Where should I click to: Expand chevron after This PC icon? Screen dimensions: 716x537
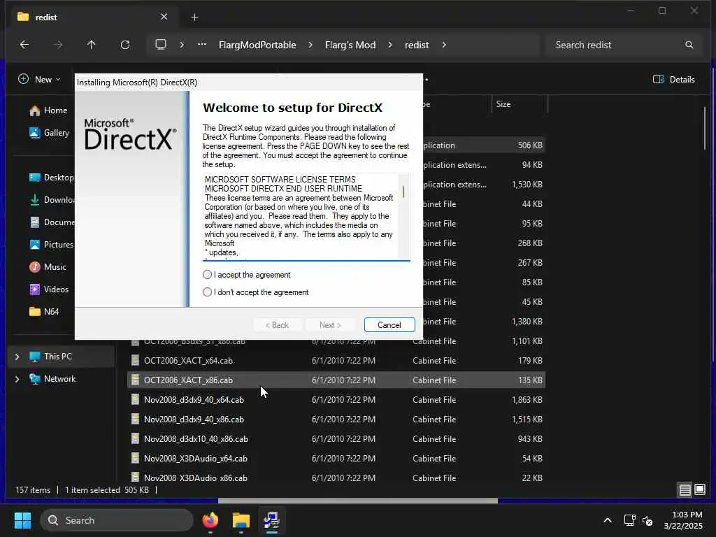pyautogui.click(x=182, y=45)
